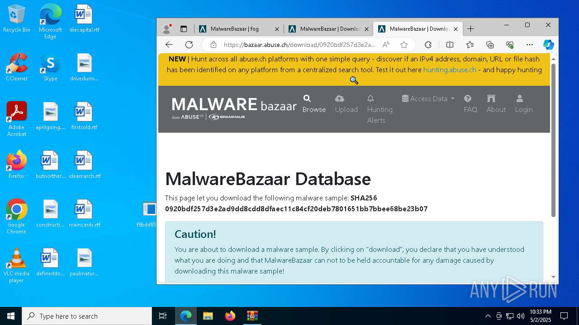Activate Read aloud icon in address bar
Screen dimensions: 579x325
point(386,45)
